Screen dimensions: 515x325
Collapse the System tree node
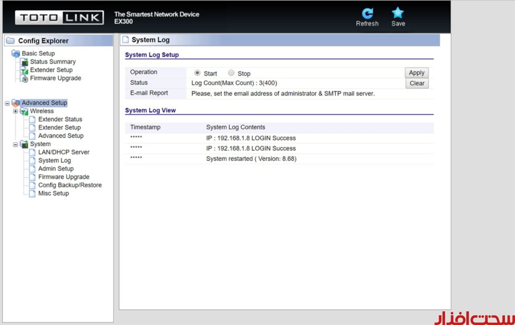(x=15, y=144)
